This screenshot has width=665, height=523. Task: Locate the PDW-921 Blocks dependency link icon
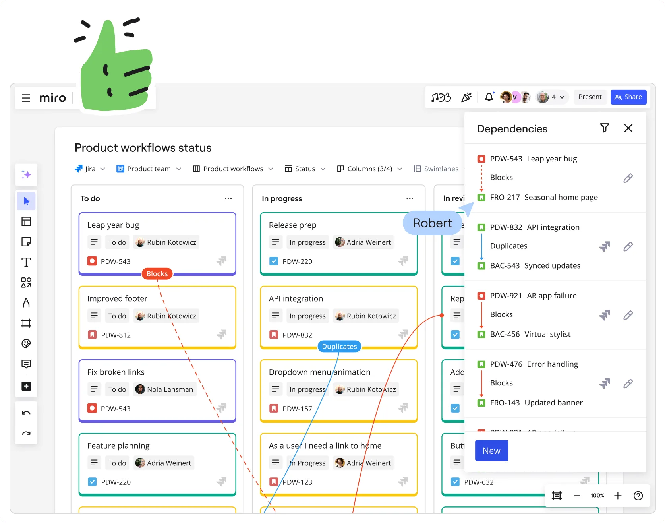(x=605, y=315)
